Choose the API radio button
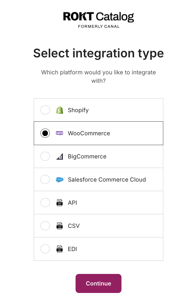Viewport: 196px width, 303px height. (x=45, y=203)
